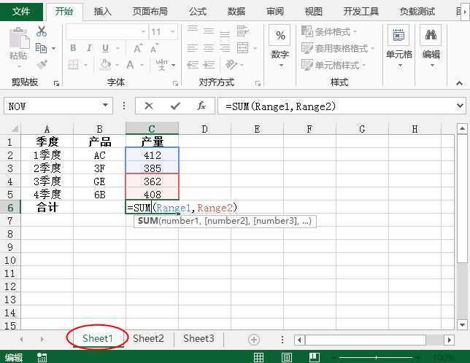Image resolution: width=470 pixels, height=363 pixels.
Task: Switch to the 数据 data tab
Action: point(236,12)
